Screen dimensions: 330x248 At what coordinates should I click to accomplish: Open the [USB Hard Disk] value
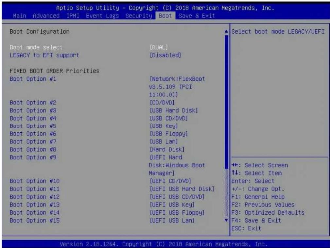174,110
